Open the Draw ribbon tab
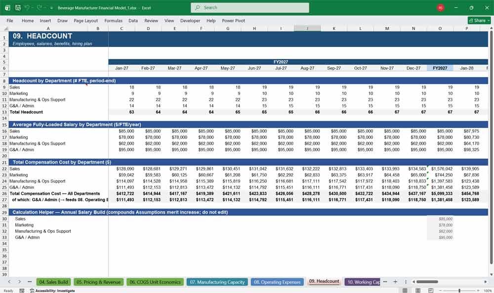 (62, 20)
